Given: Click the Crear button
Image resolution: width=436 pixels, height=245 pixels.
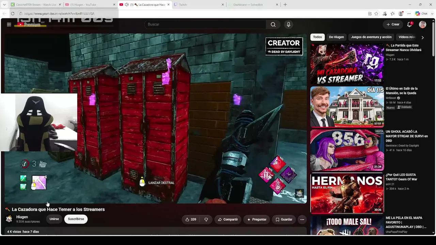Looking at the screenshot, I should coord(393,24).
